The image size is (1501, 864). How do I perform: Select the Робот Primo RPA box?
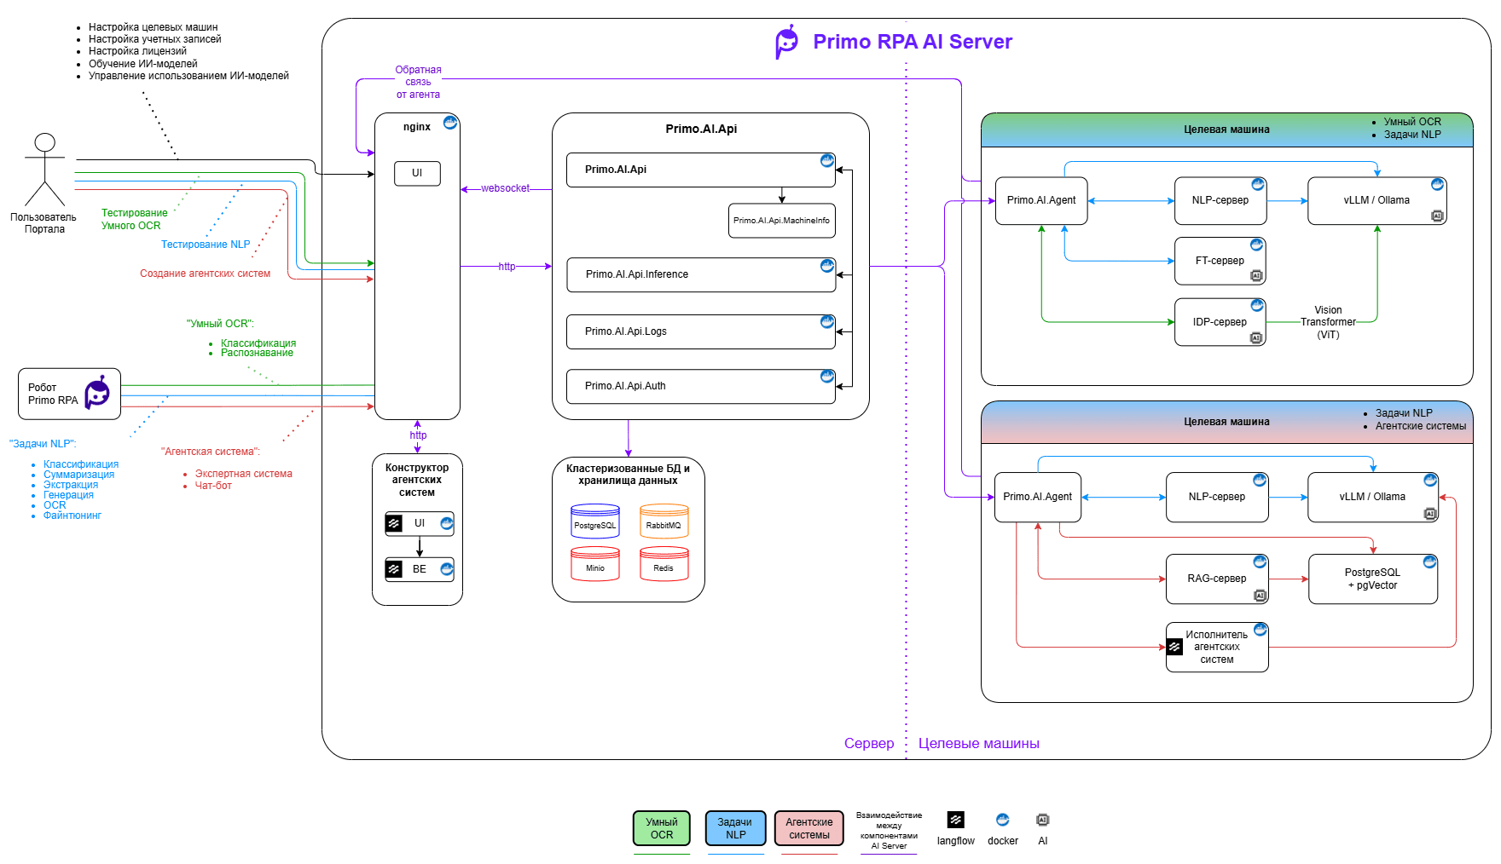[x=69, y=394]
